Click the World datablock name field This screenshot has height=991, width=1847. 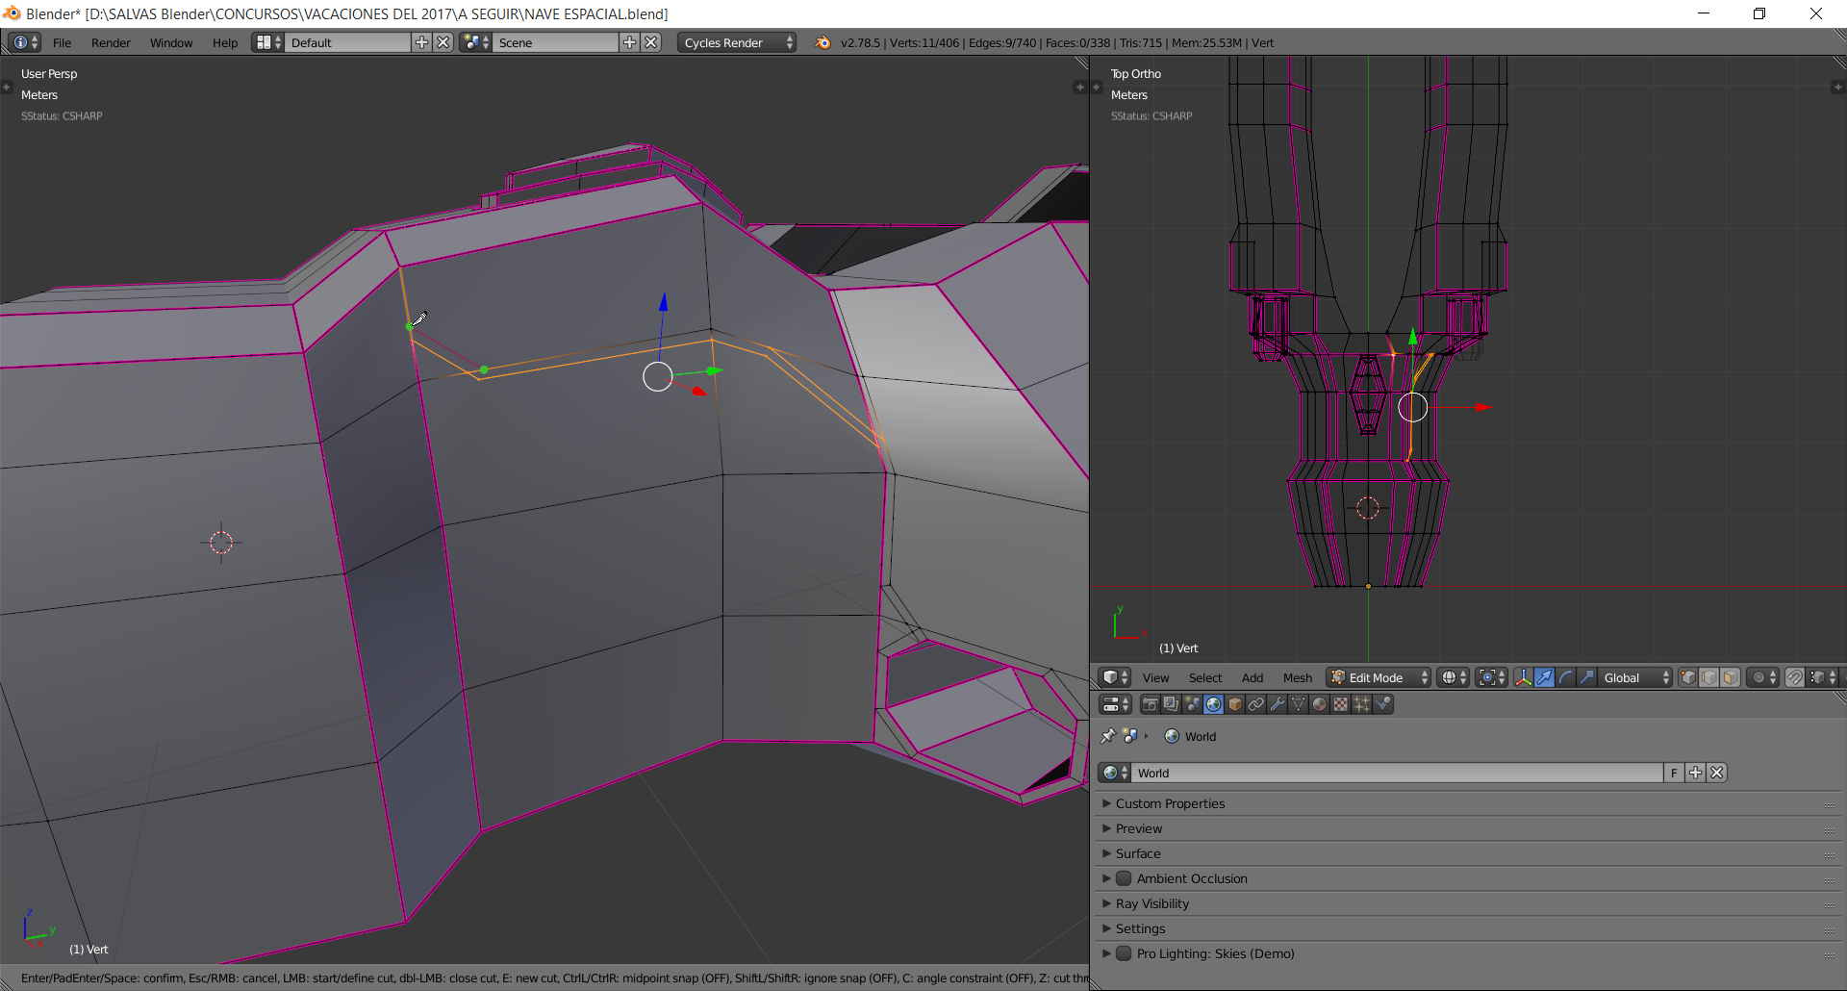coord(1398,773)
